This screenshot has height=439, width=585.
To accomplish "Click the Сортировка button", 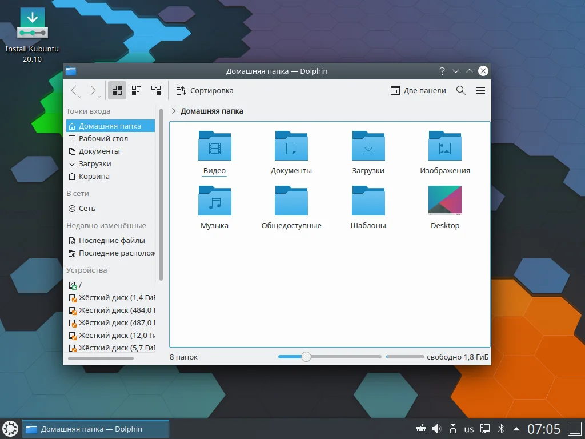I will pos(205,90).
